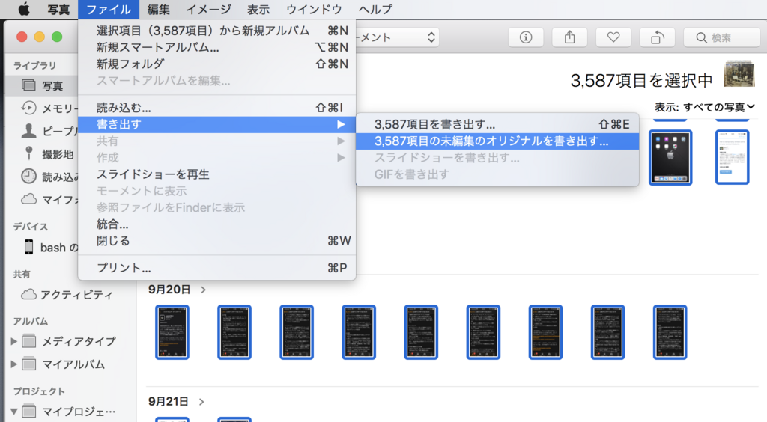This screenshot has height=422, width=767.
Task: Click the 読み込み clock icon
Action: (29, 177)
